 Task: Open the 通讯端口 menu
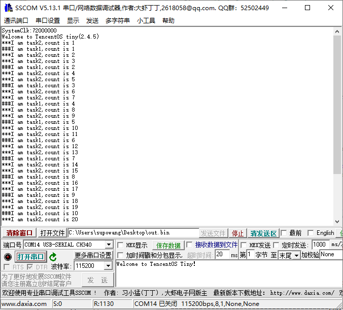pyautogui.click(x=16, y=21)
